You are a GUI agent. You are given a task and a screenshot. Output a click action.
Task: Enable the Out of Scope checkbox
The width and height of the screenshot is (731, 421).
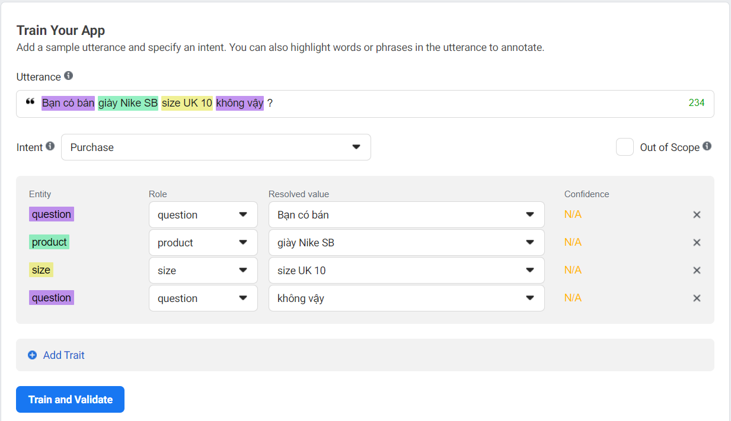[625, 147]
